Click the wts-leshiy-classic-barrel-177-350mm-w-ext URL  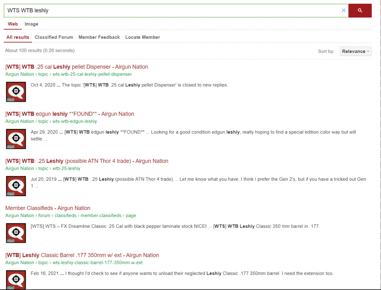(98, 263)
